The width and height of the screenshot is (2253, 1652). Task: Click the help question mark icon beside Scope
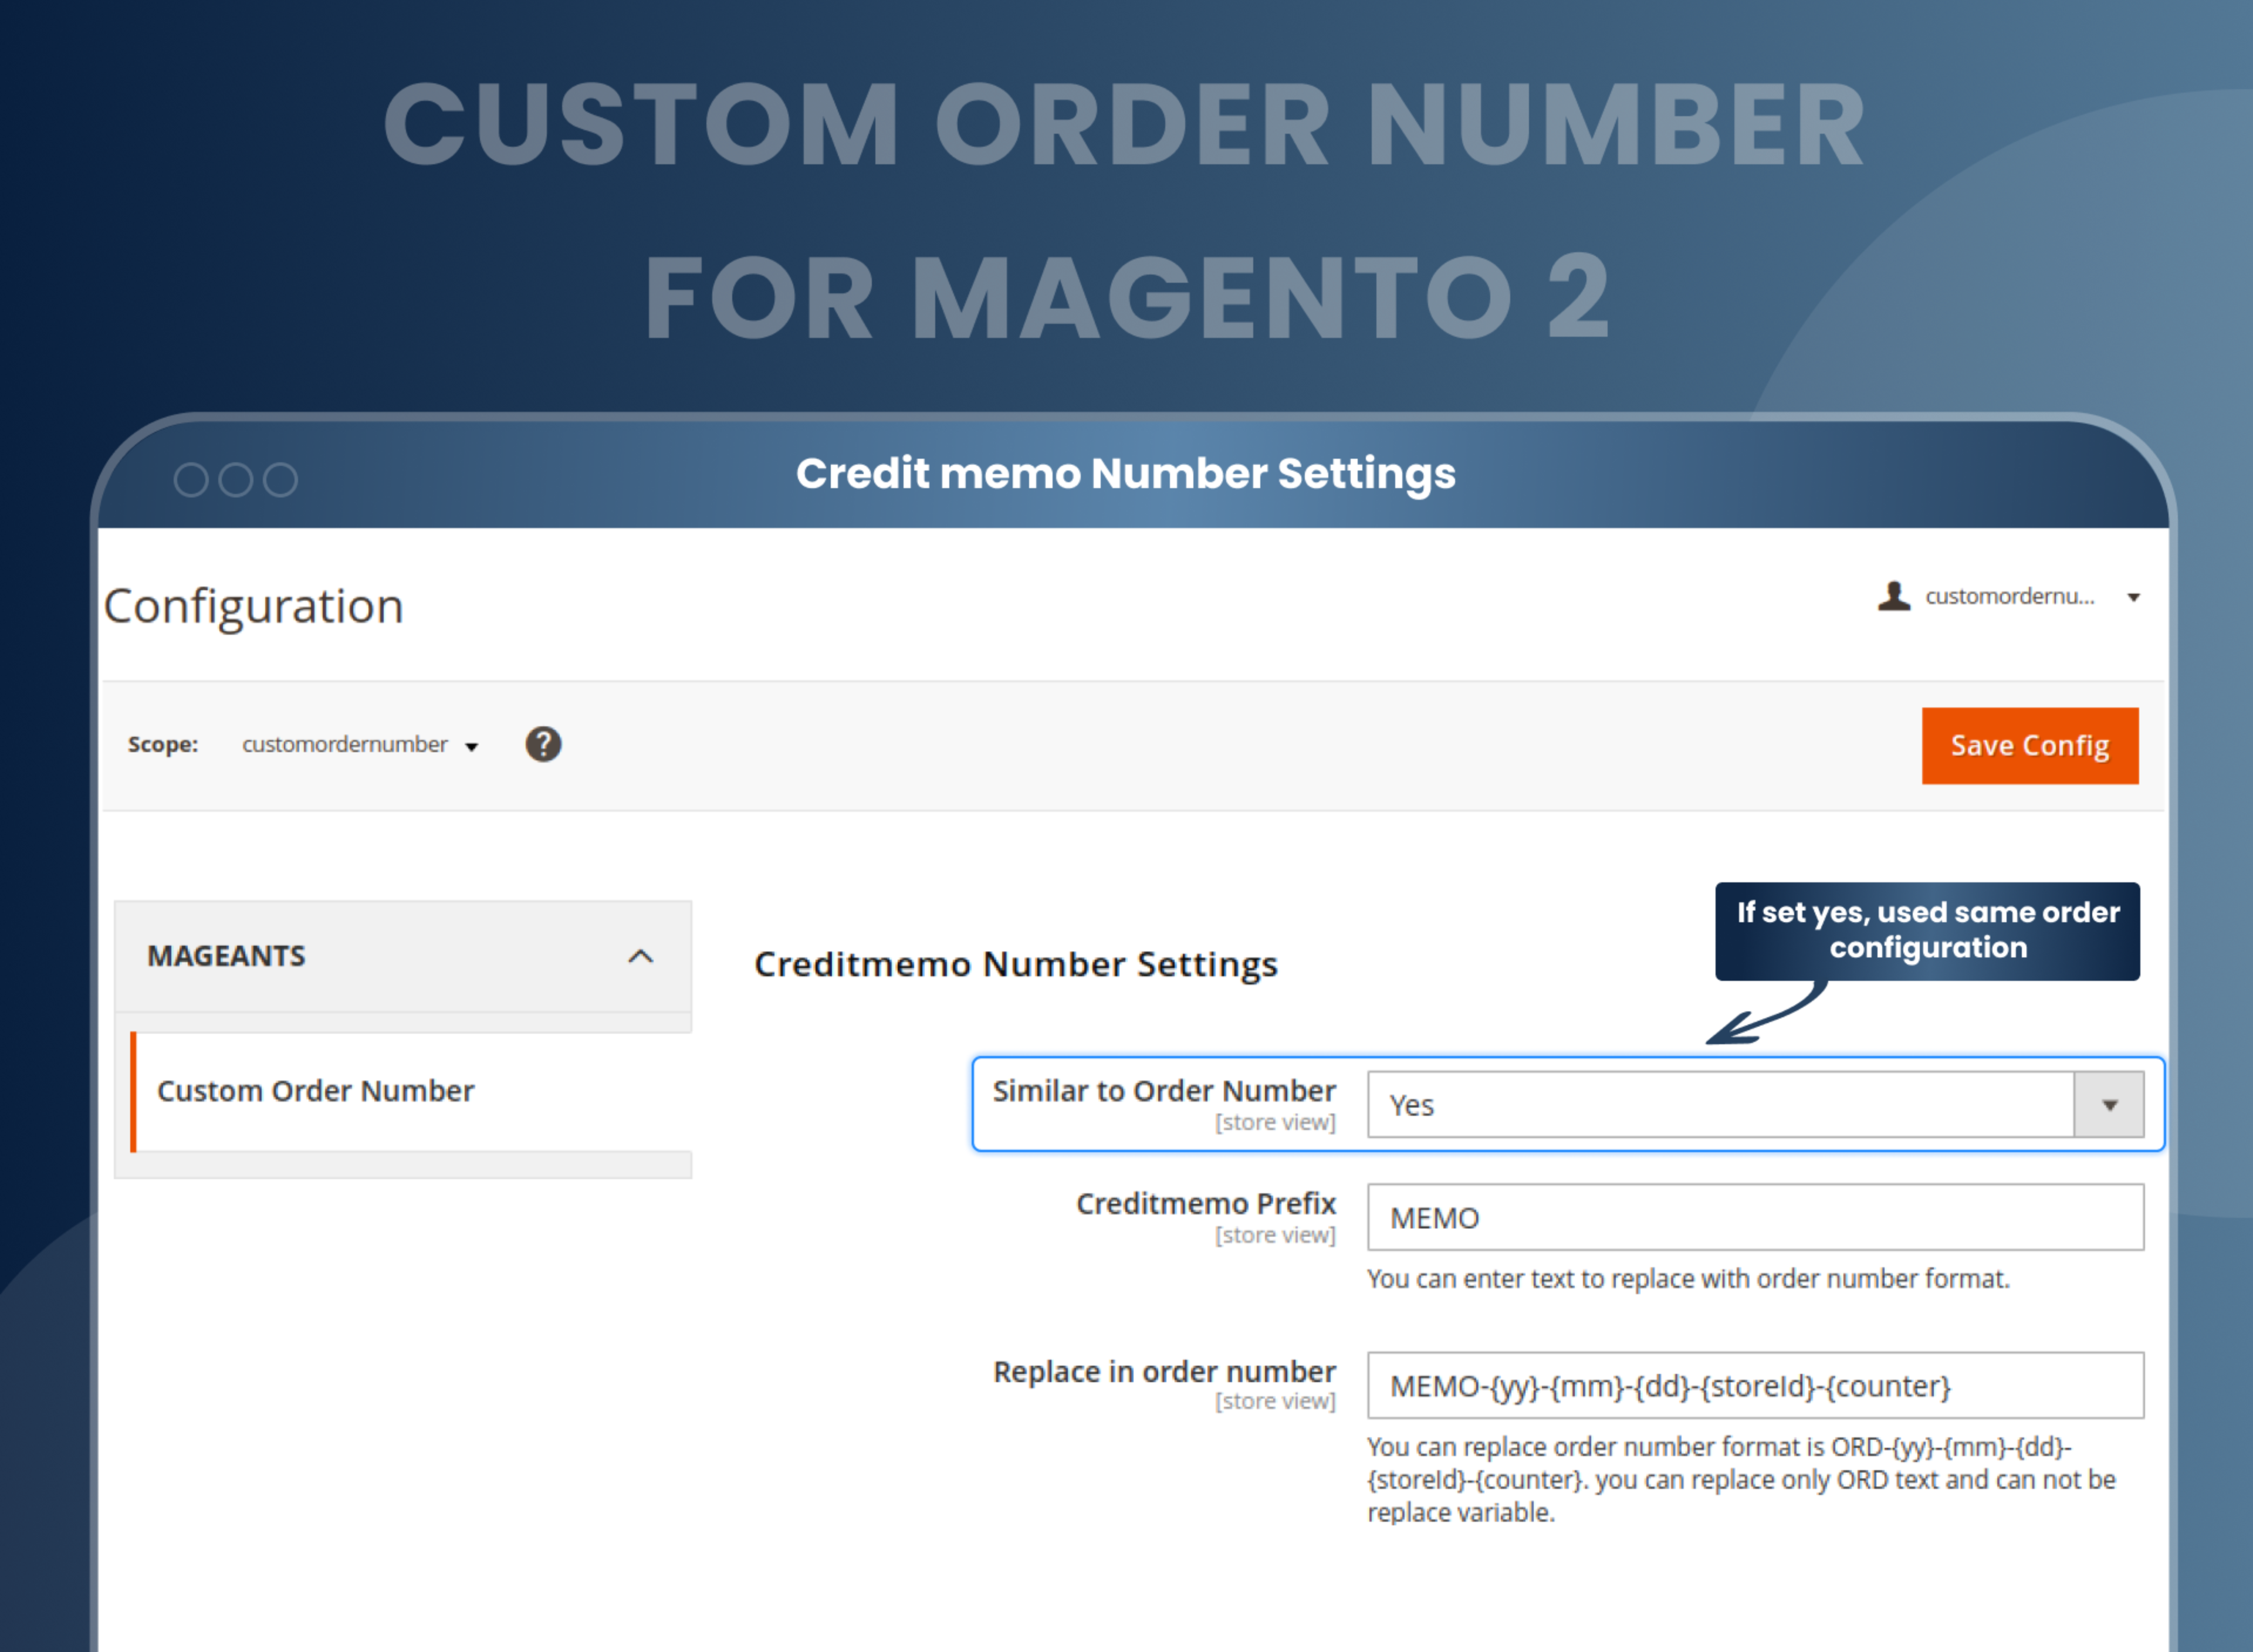[x=543, y=744]
